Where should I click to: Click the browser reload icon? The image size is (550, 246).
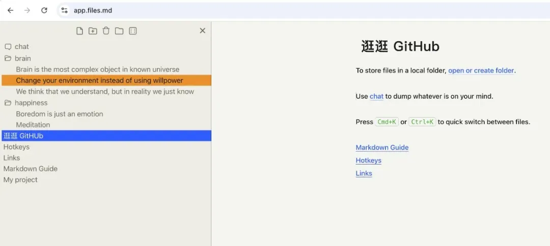44,10
